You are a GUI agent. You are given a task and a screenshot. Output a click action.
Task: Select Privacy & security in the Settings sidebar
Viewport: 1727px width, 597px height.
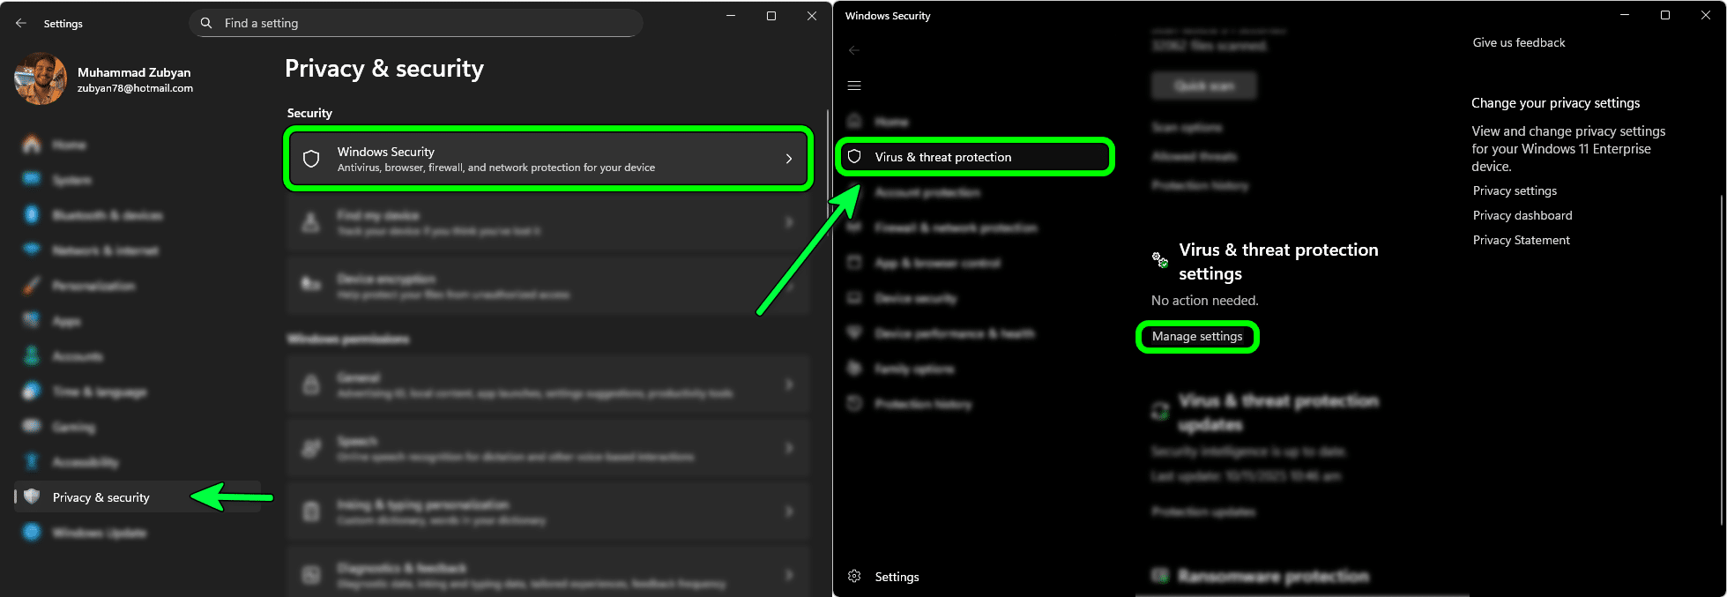click(101, 497)
